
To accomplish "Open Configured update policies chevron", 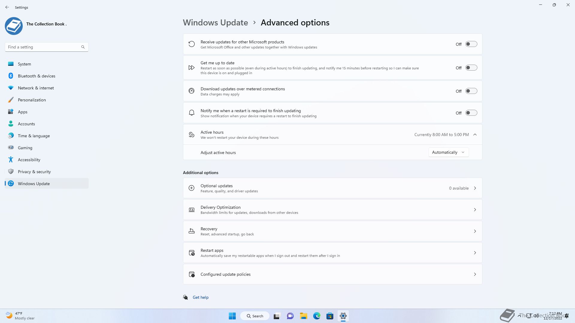I will [475, 274].
